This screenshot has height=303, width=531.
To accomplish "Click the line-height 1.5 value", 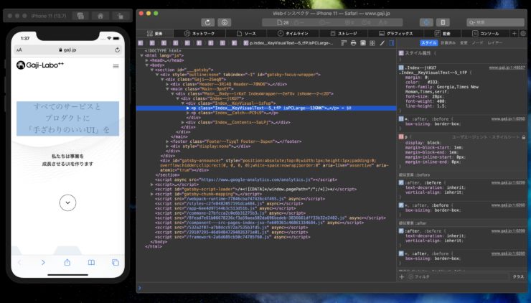I will 441,106.
